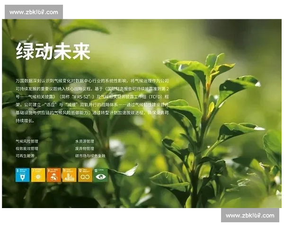
Task: Click the 绿动未来 title heading
Action: 53,51
